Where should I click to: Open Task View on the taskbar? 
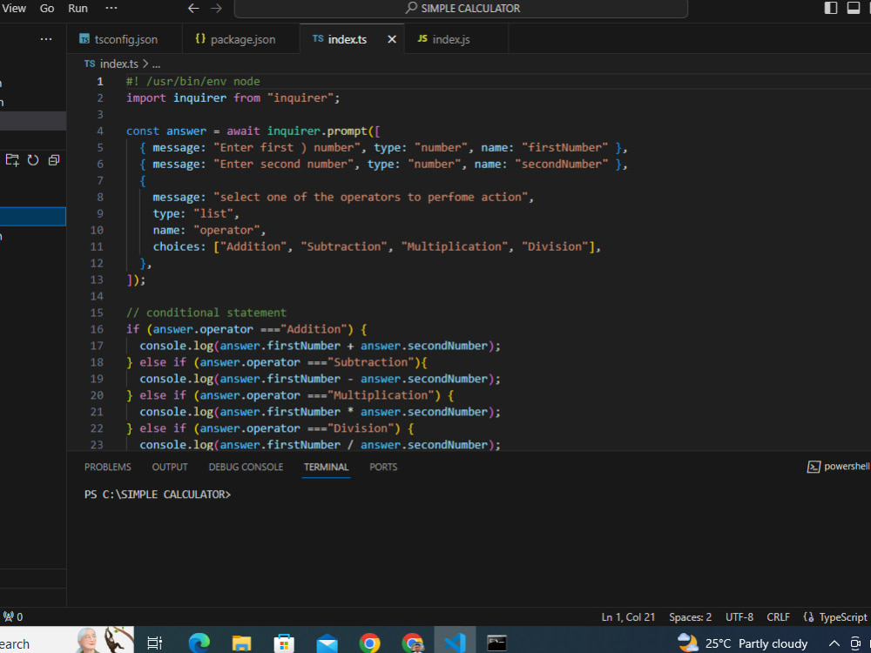pyautogui.click(x=154, y=643)
